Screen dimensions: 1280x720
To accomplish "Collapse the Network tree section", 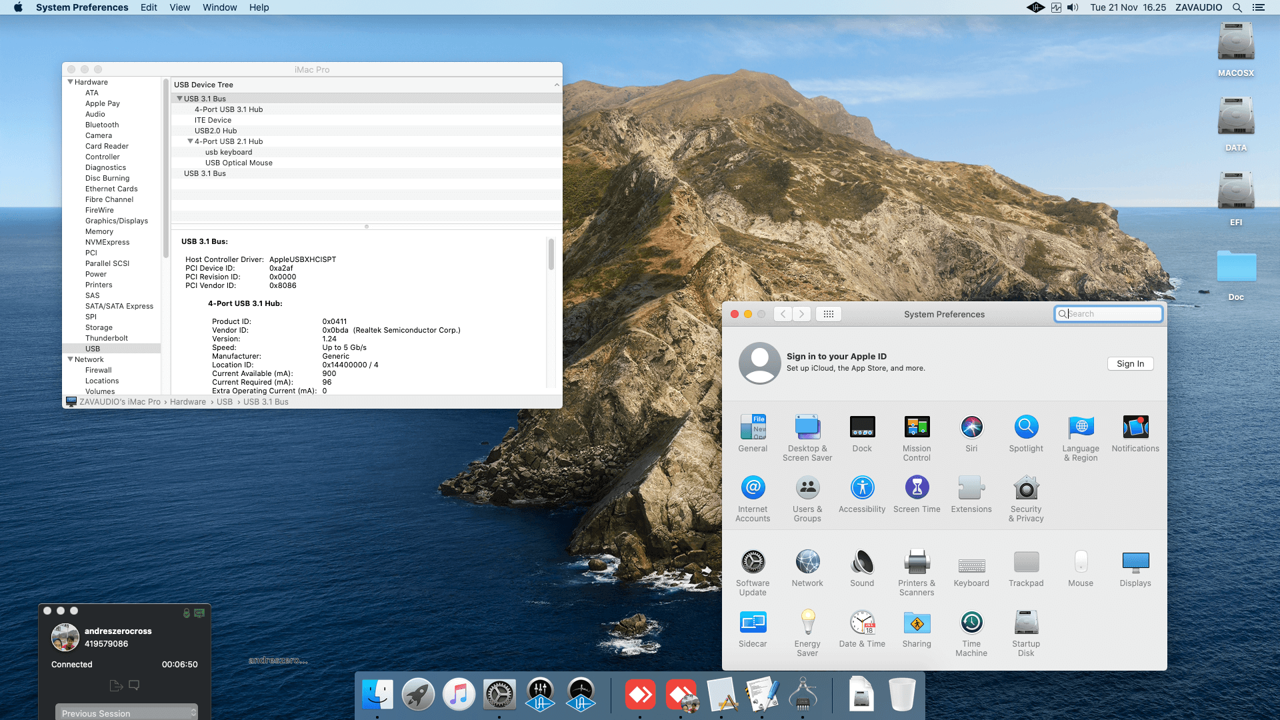I will (70, 359).
